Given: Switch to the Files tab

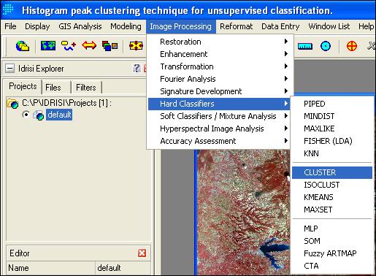Looking at the screenshot, I should coord(53,88).
